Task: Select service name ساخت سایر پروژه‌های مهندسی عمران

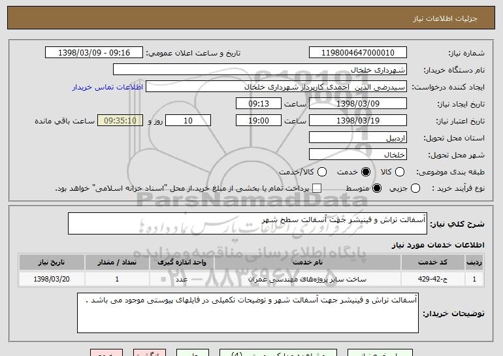Action: 307,279
